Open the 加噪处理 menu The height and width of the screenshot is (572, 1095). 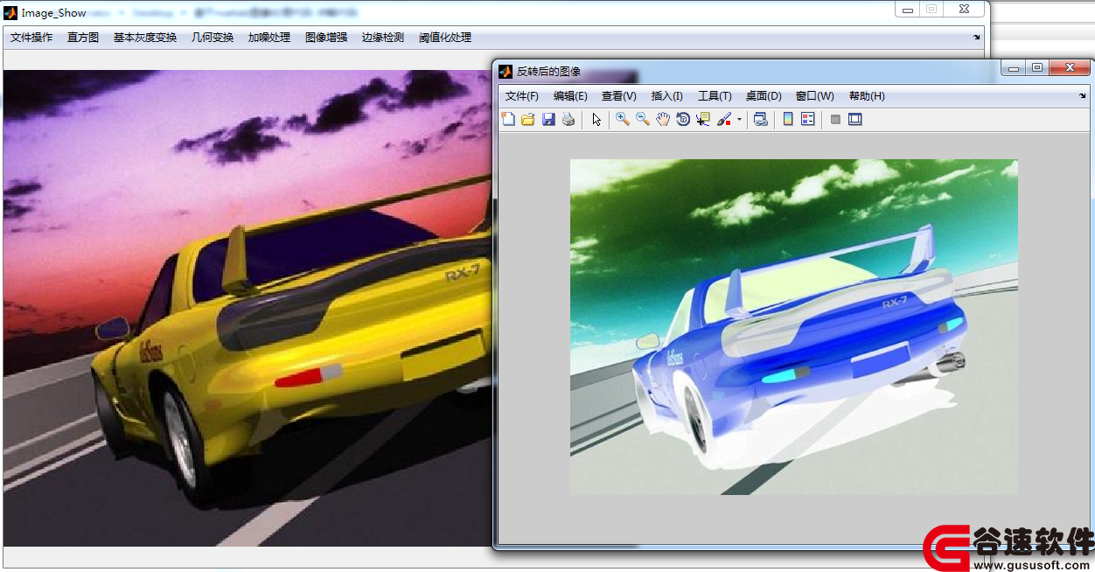[269, 38]
